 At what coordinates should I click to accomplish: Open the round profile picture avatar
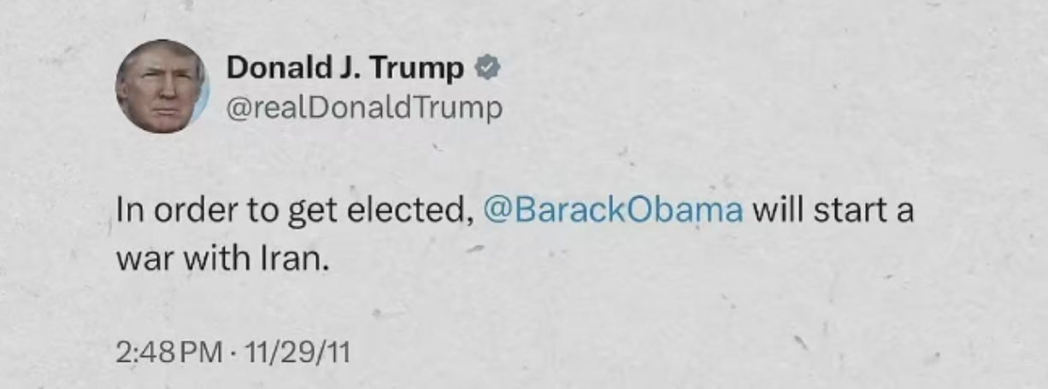(162, 87)
